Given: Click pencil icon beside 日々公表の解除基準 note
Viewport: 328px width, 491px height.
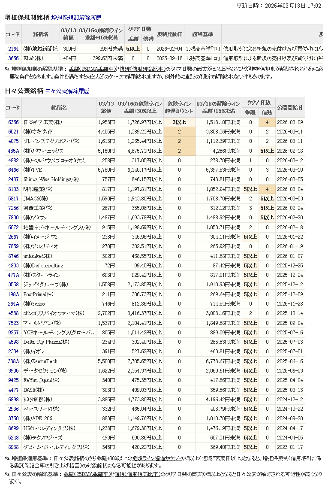Looking at the screenshot, I should [x=7, y=474].
